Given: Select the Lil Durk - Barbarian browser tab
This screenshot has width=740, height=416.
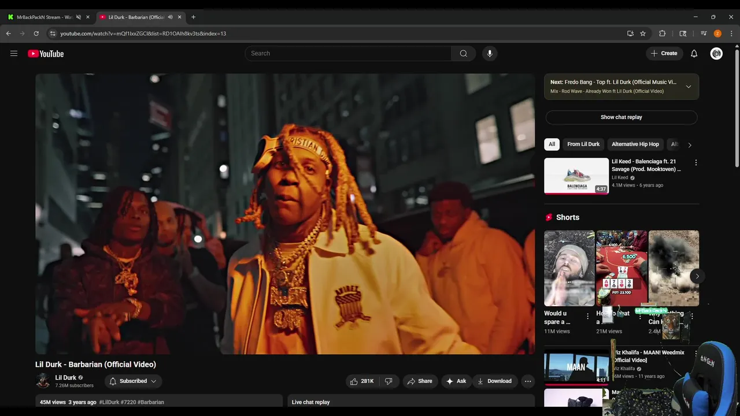Looking at the screenshot, I should click(136, 17).
